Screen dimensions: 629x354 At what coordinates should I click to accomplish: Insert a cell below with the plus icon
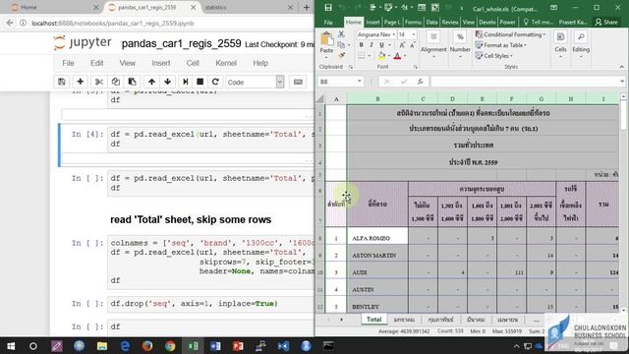click(x=81, y=82)
